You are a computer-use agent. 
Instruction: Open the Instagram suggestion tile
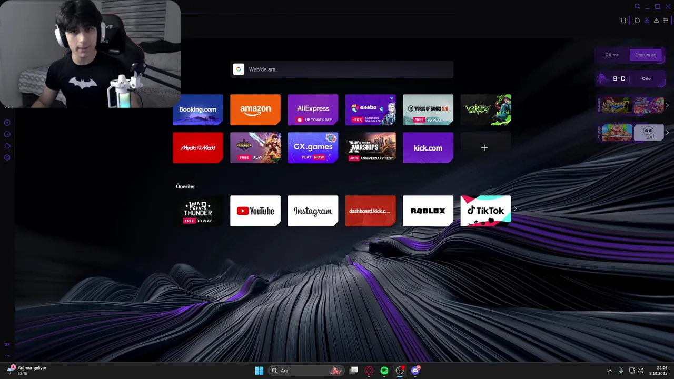(x=313, y=211)
